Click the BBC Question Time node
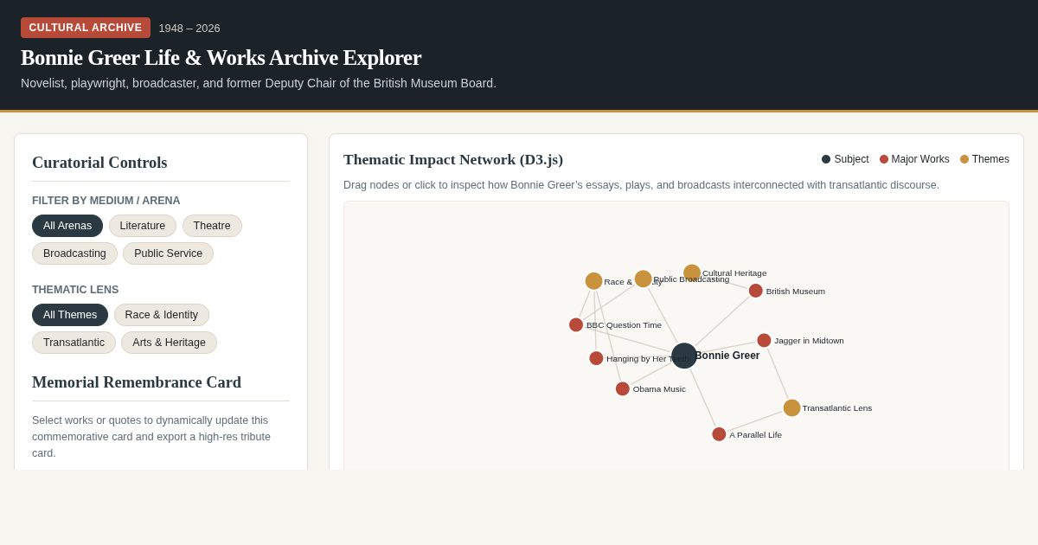 click(x=576, y=324)
